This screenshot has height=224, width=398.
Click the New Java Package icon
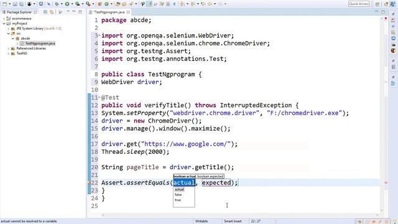tap(99, 4)
